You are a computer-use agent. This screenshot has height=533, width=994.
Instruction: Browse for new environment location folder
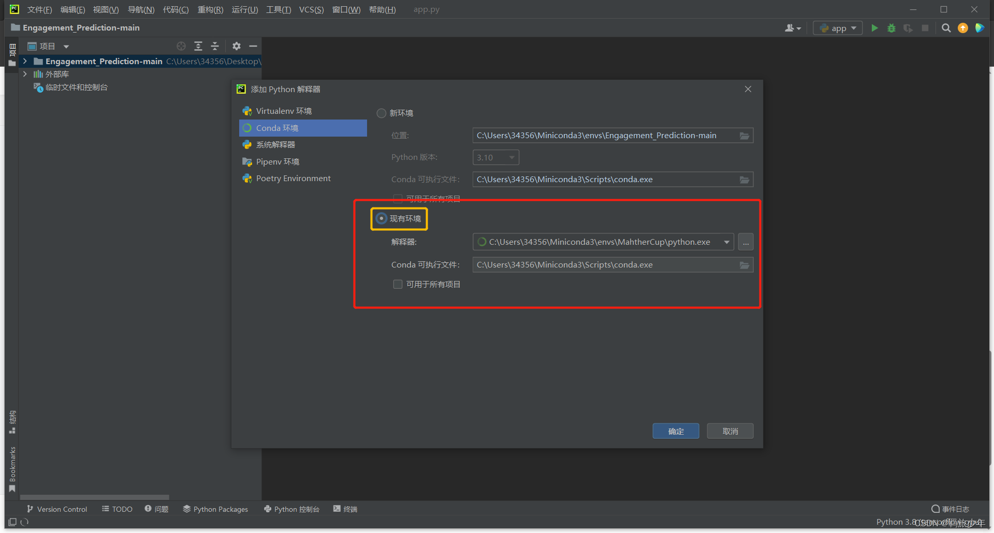[x=744, y=136]
